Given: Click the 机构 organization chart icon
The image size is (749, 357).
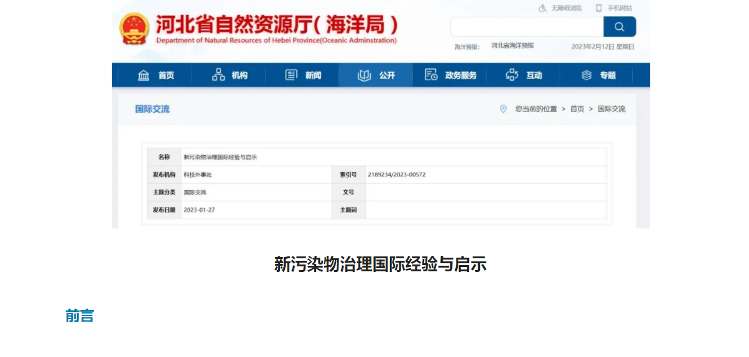Looking at the screenshot, I should 219,75.
